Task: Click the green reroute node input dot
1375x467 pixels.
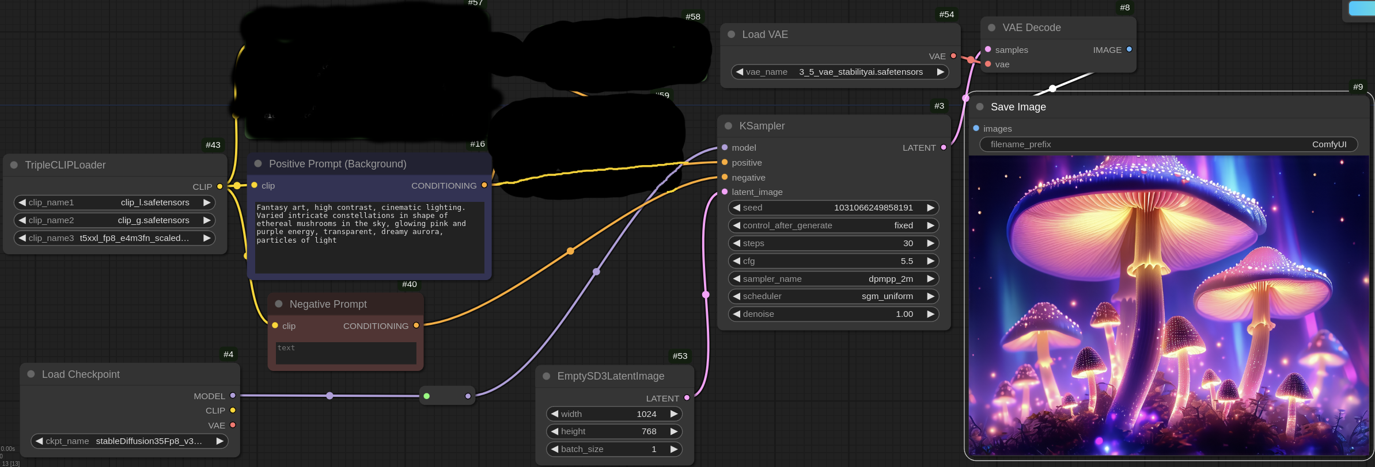Action: pyautogui.click(x=426, y=396)
